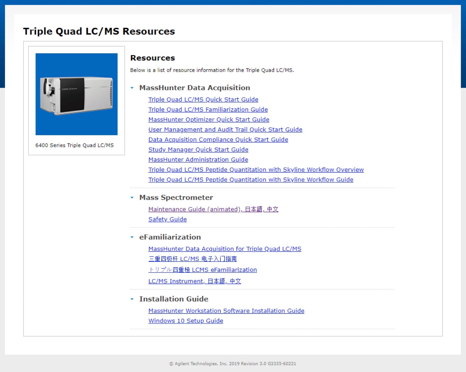The image size is (466, 372).
Task: Open the Japanese LCMS eFamiliarization link
Action: pos(202,270)
